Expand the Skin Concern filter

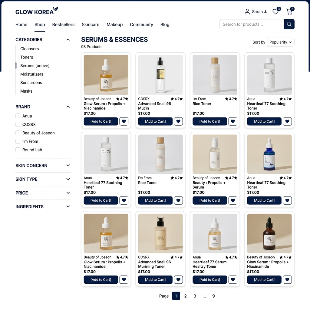pyautogui.click(x=68, y=166)
